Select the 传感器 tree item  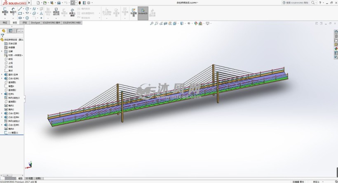click(12, 47)
